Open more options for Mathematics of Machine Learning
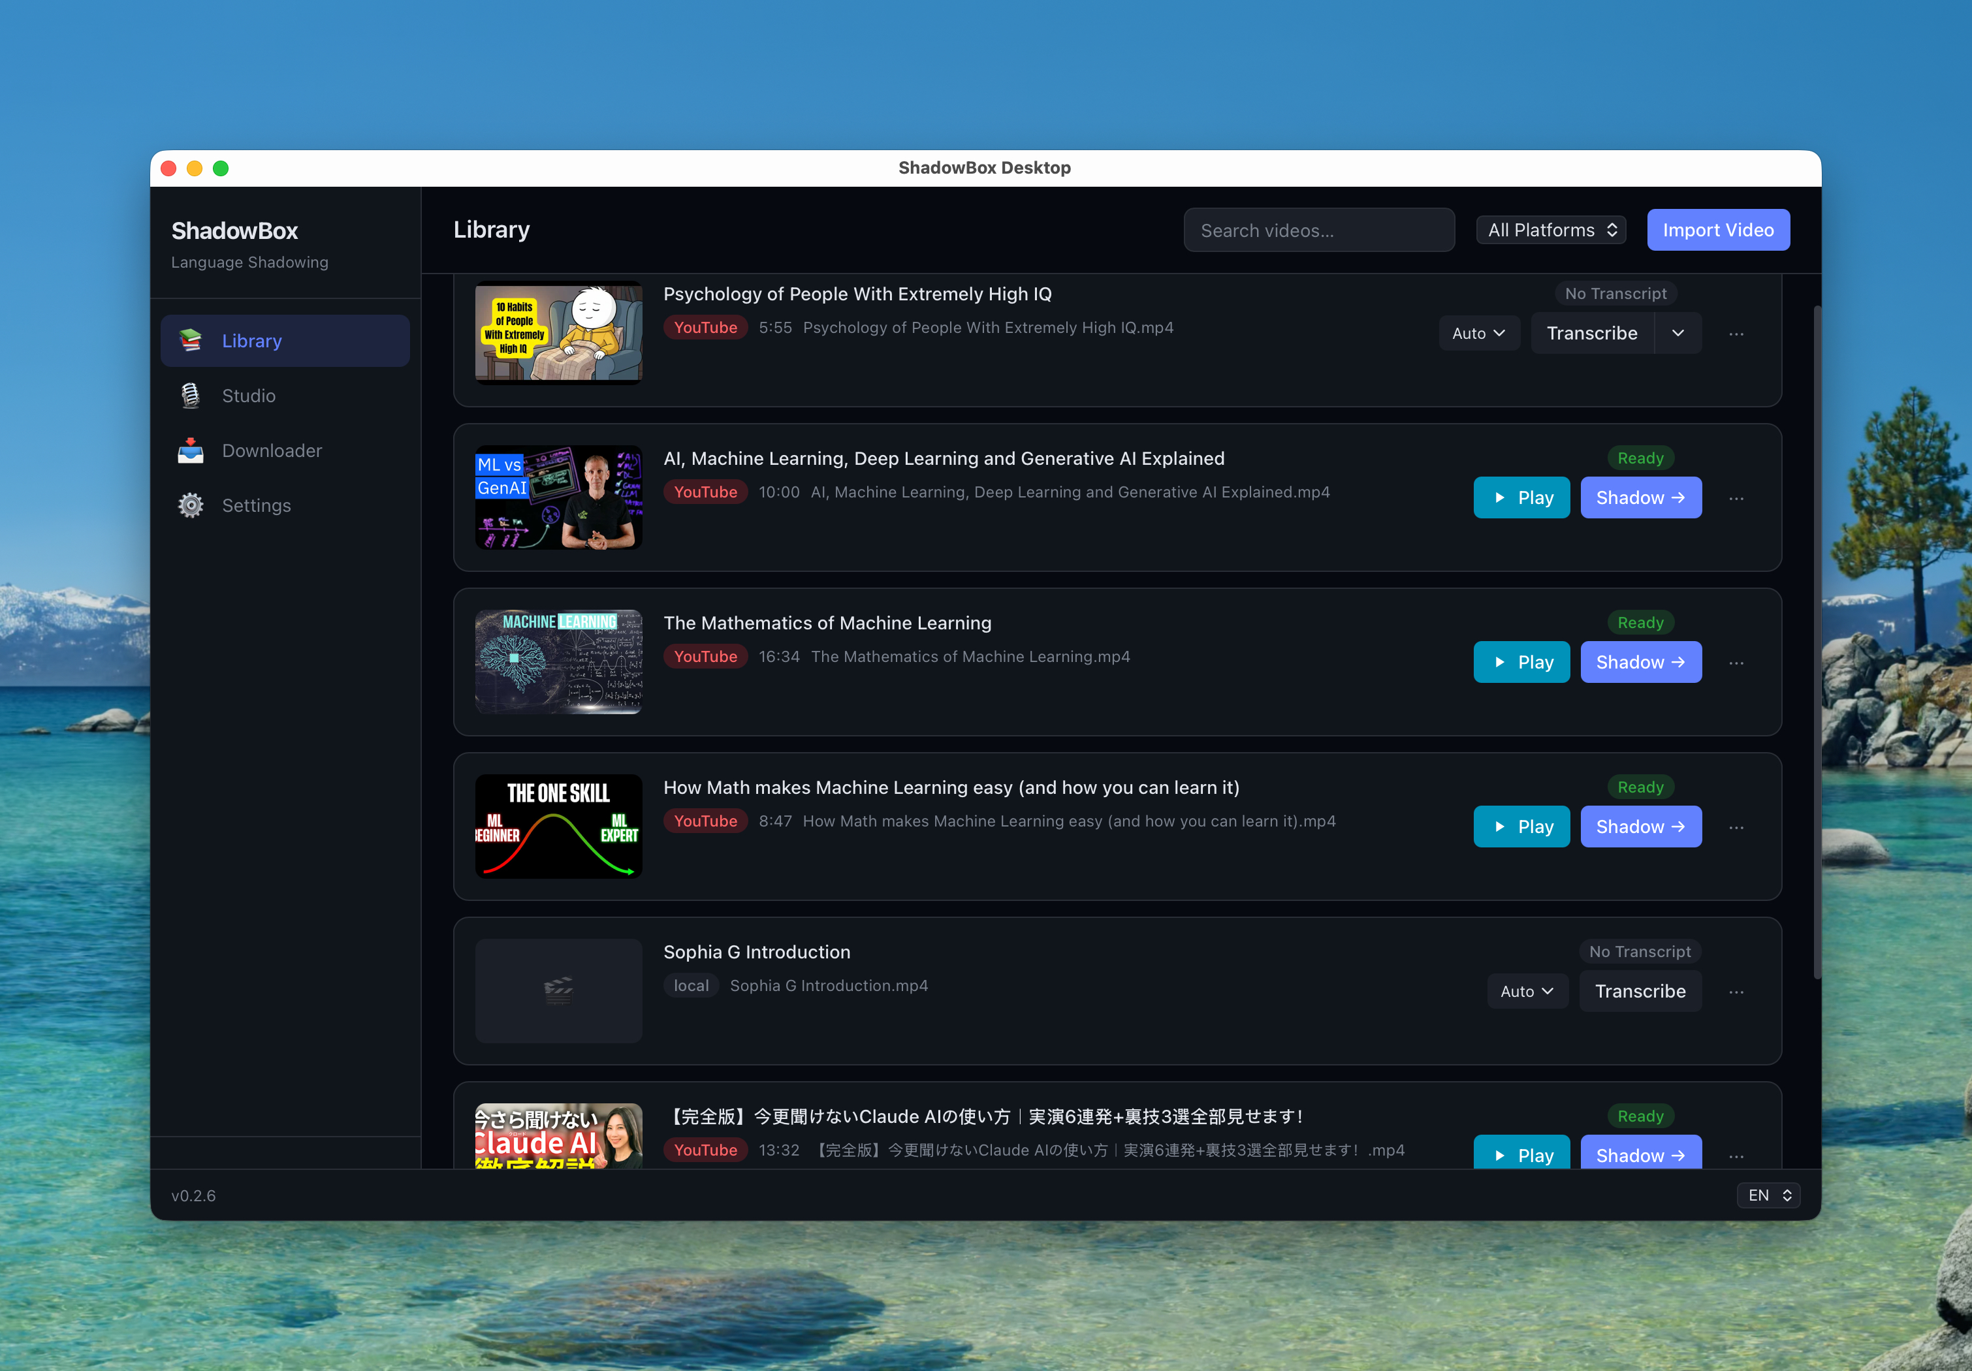The width and height of the screenshot is (1972, 1371). tap(1736, 663)
